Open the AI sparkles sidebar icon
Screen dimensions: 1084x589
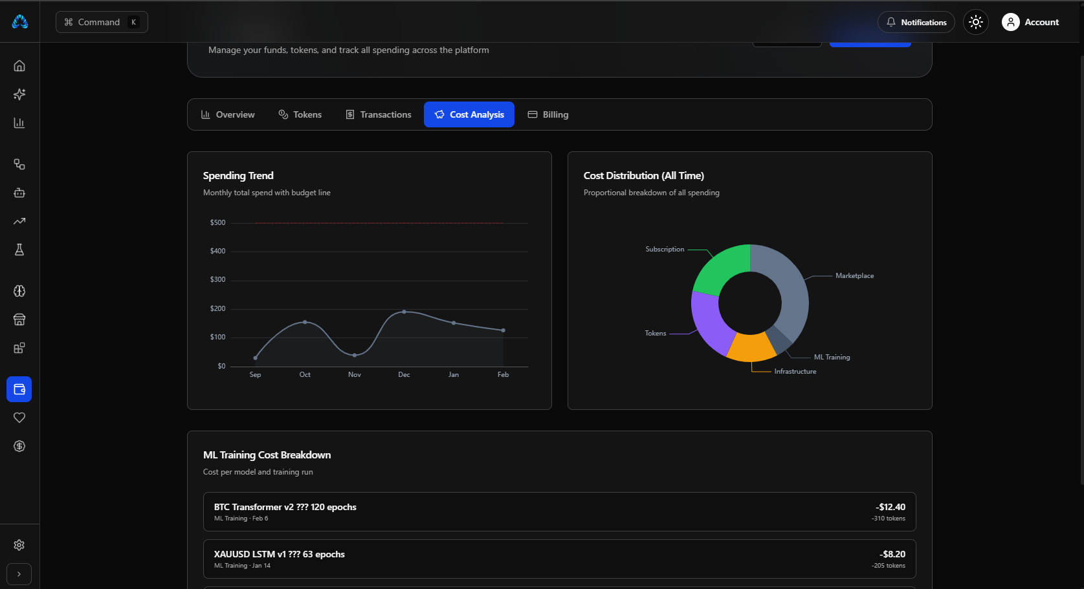19,94
